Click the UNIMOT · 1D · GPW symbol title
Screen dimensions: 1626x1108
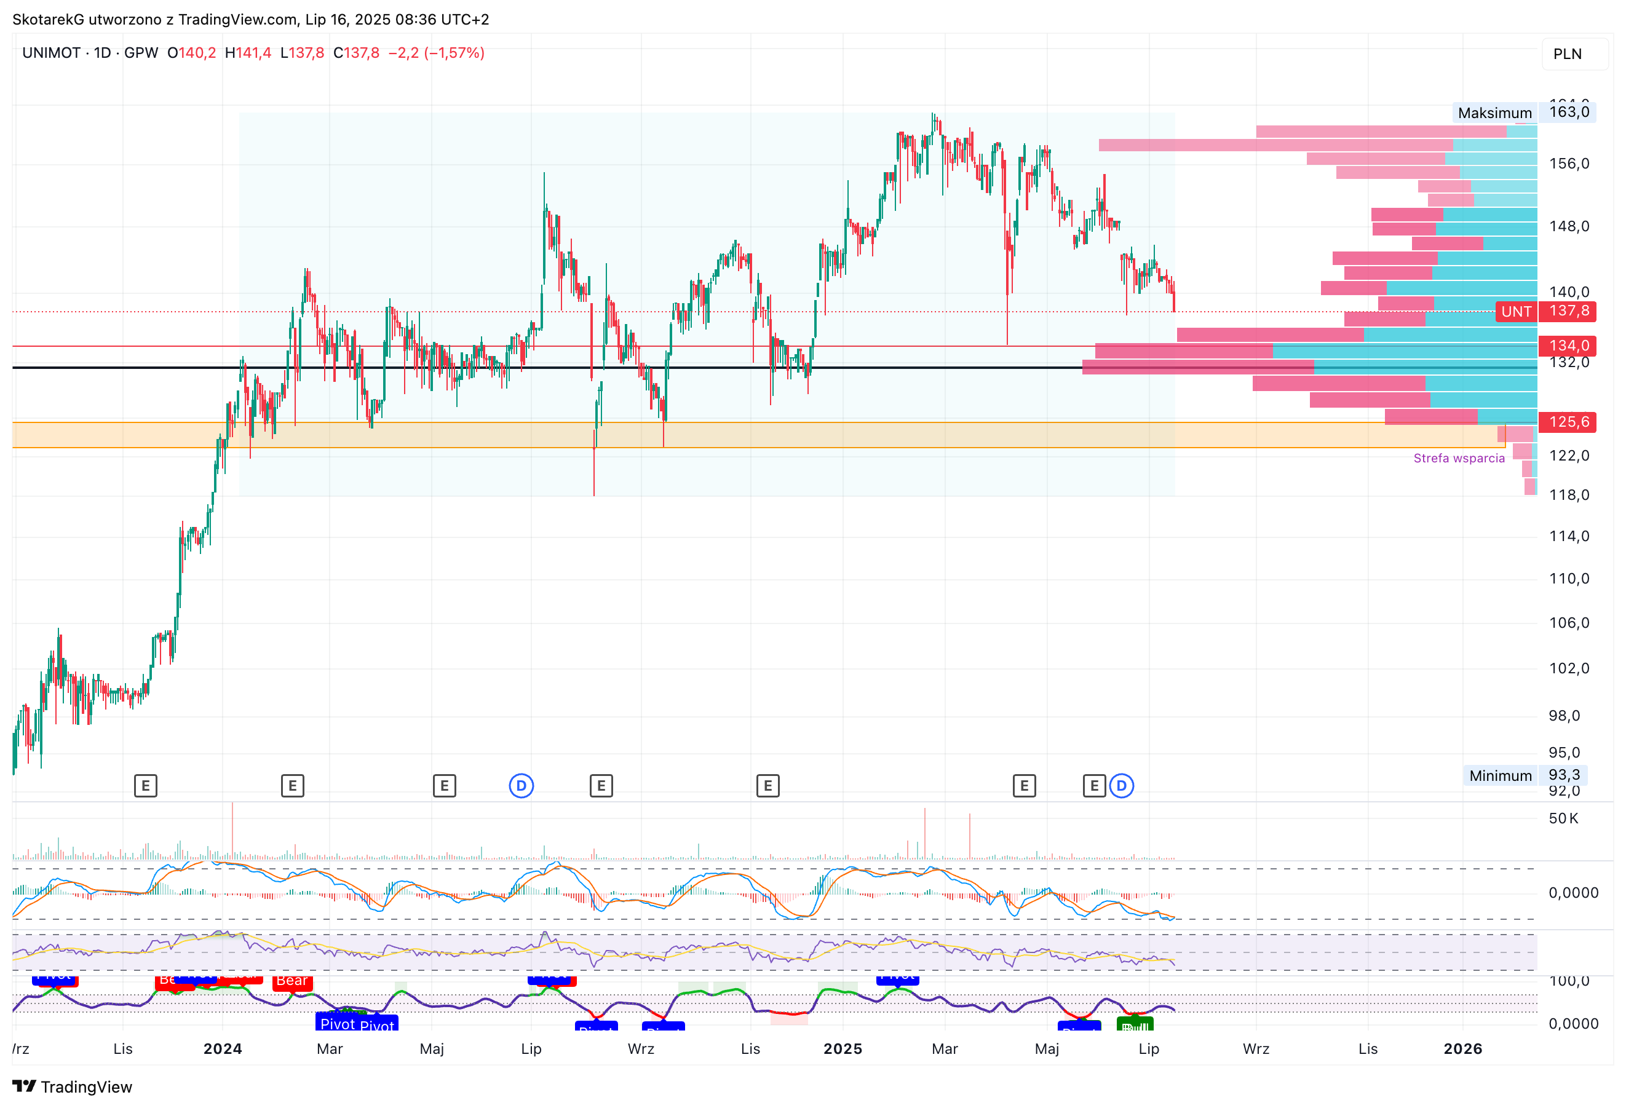point(90,53)
